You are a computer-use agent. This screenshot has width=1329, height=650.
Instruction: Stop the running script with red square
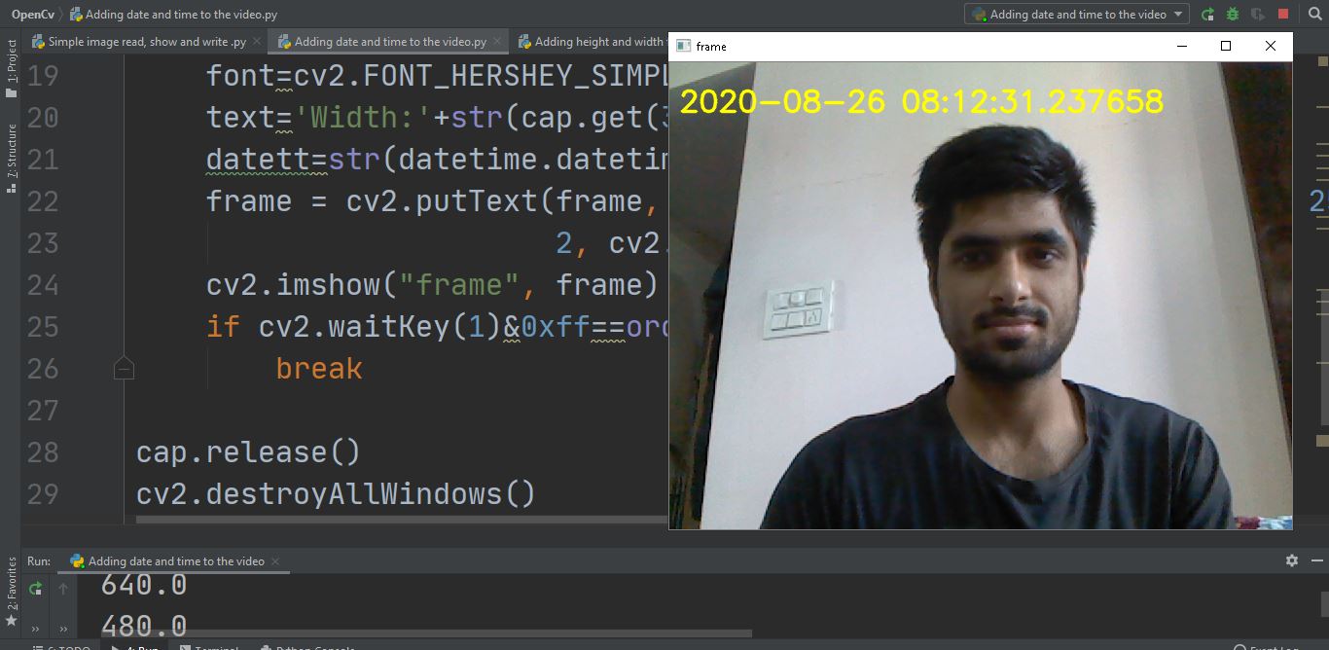[1283, 15]
